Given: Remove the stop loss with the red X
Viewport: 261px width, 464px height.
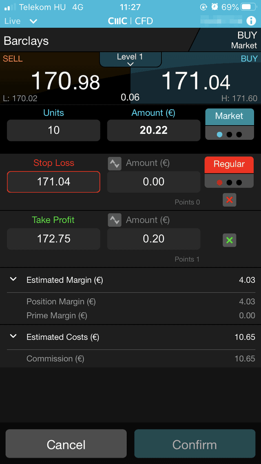Looking at the screenshot, I should [229, 200].
